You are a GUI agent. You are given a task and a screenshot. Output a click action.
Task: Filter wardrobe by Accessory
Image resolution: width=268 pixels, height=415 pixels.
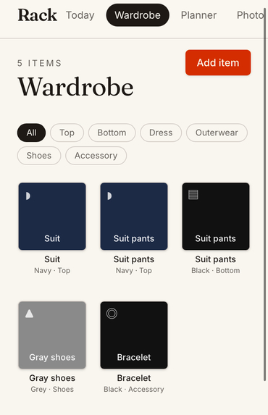(x=96, y=156)
